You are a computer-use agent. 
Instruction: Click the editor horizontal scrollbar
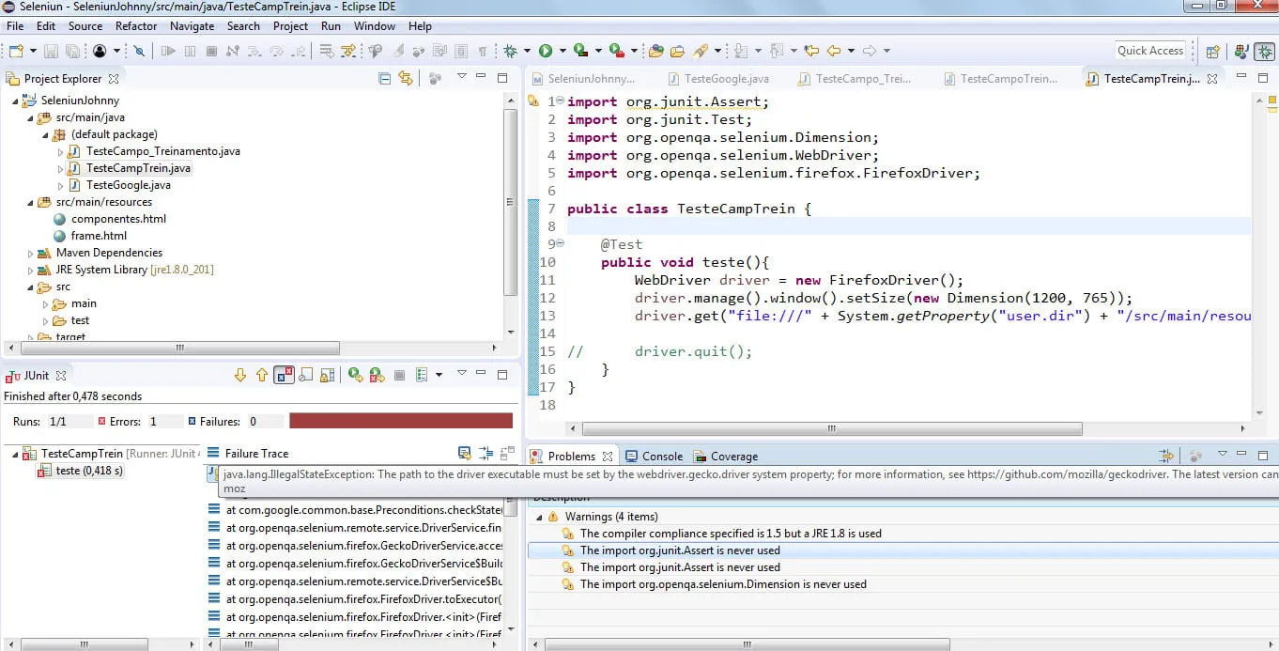[x=831, y=429]
